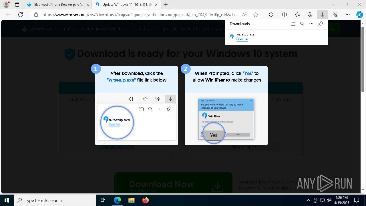Click the green Download Now button

pyautogui.click(x=173, y=183)
